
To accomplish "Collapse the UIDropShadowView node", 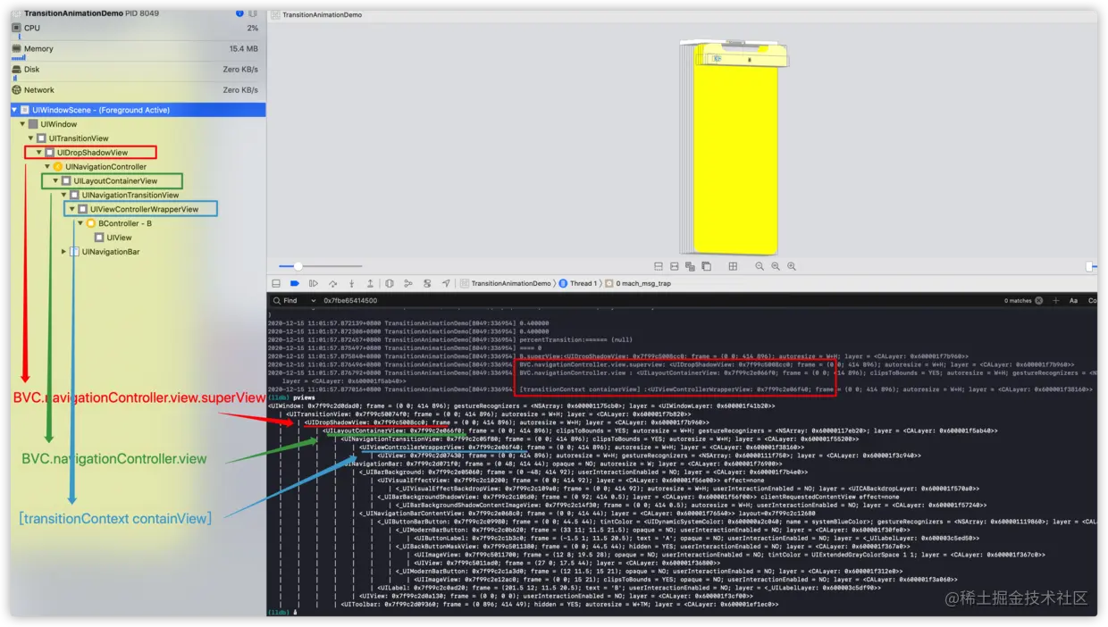I will pyautogui.click(x=39, y=153).
